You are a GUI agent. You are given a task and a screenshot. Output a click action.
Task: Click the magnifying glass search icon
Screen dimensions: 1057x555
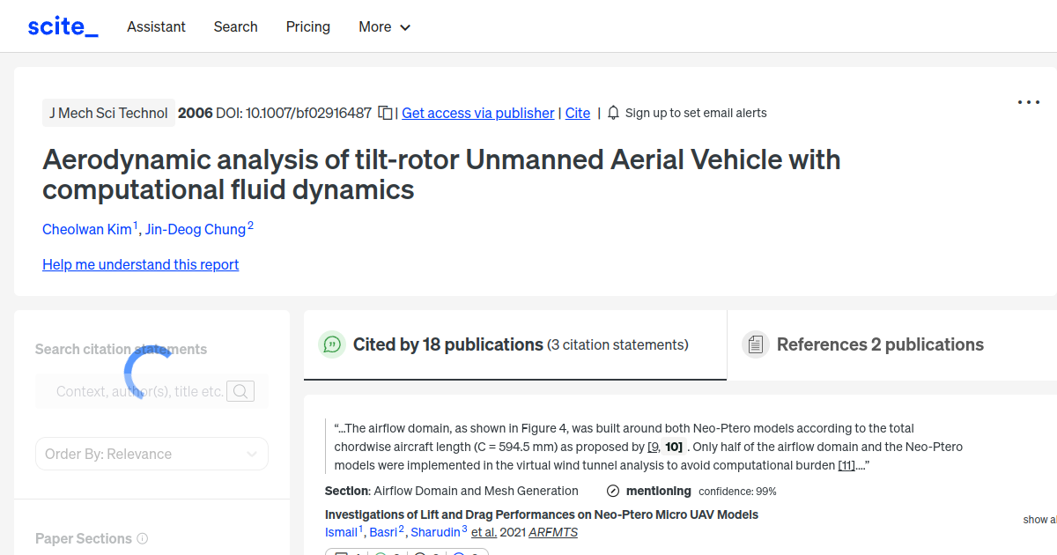240,390
